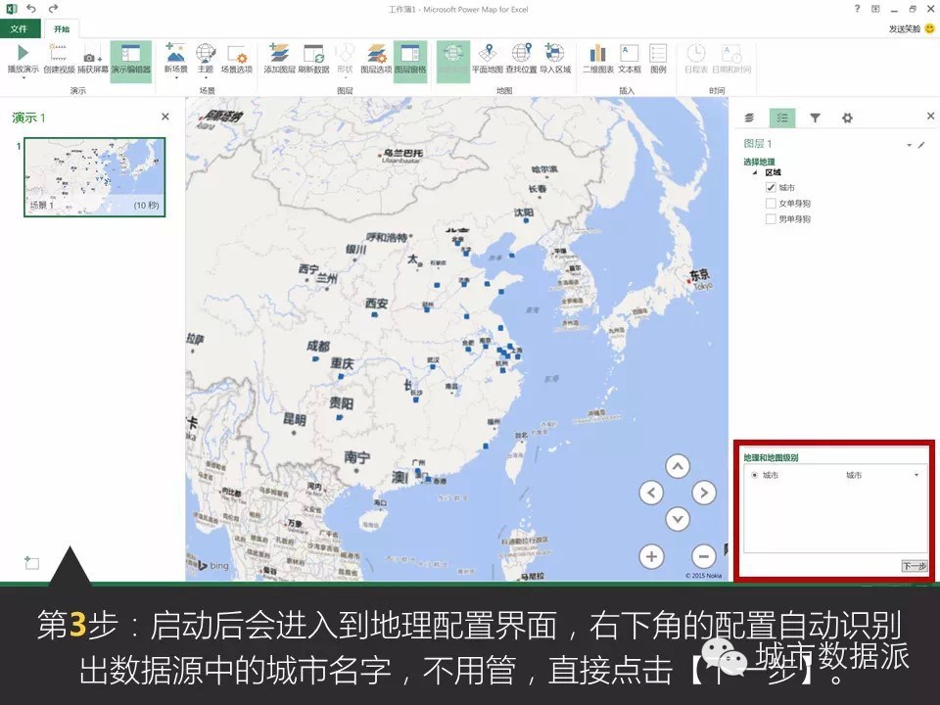Tilt map up with the up arrow
The height and width of the screenshot is (705, 940).
[x=678, y=466]
